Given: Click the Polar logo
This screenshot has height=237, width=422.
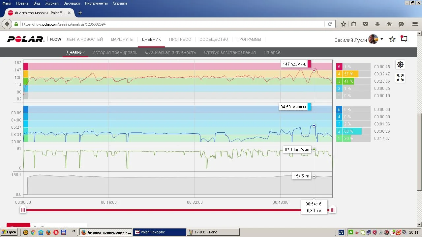Looking at the screenshot, I should click(x=26, y=39).
